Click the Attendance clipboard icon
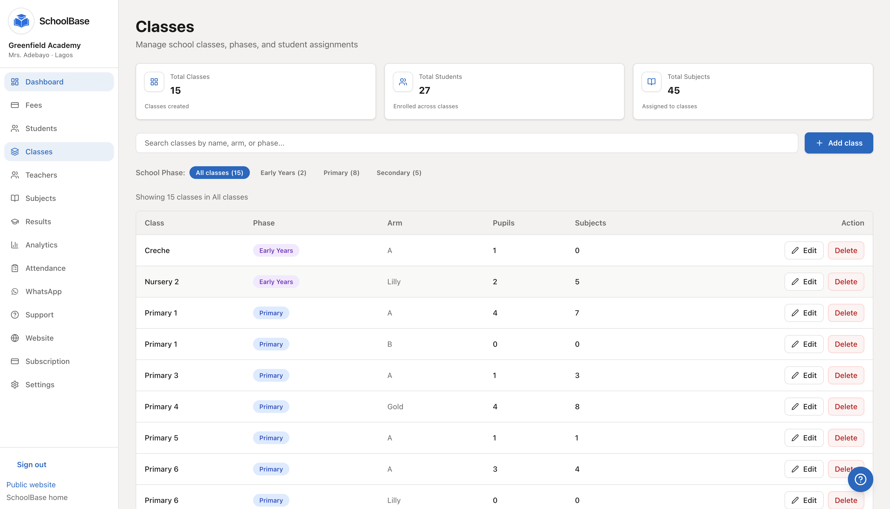The height and width of the screenshot is (509, 890). tap(15, 268)
